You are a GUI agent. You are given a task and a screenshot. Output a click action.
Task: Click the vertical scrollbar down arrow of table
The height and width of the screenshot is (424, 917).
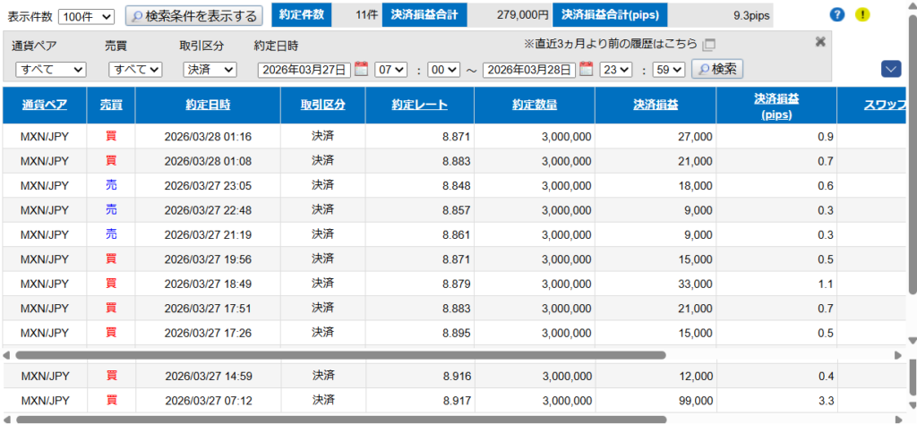point(912,341)
